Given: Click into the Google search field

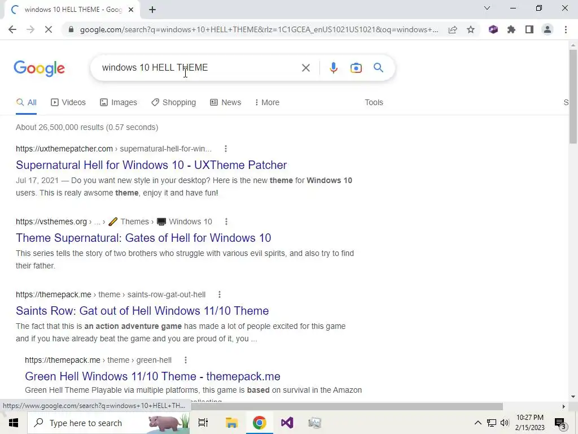Looking at the screenshot, I should point(199,68).
